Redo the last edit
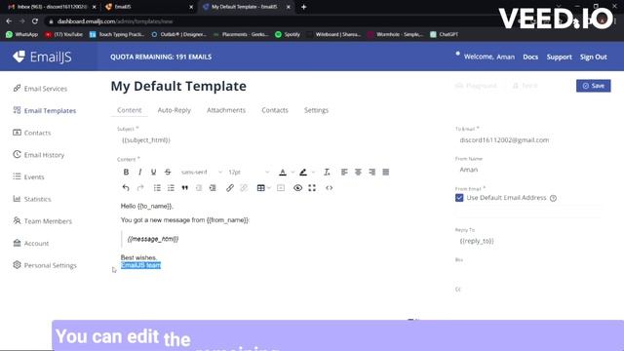This screenshot has width=624, height=351. [x=140, y=188]
